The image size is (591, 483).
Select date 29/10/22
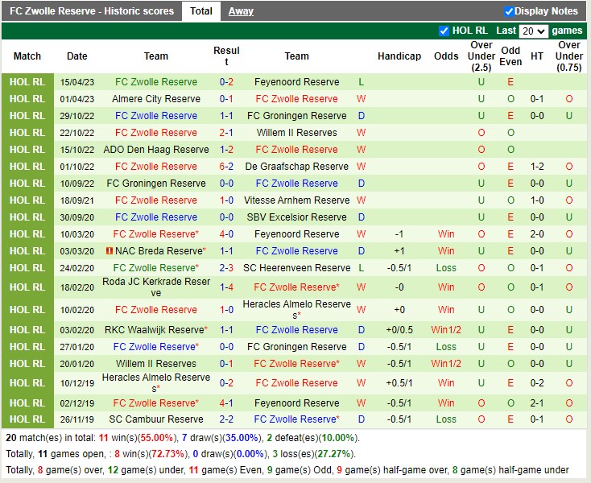click(76, 116)
